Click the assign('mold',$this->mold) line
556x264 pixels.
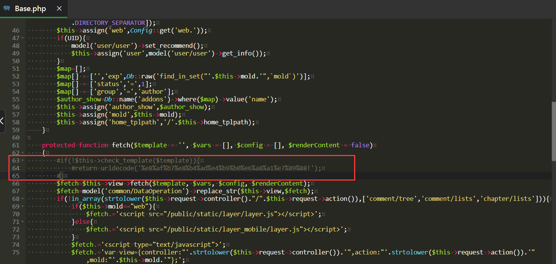tap(119, 114)
